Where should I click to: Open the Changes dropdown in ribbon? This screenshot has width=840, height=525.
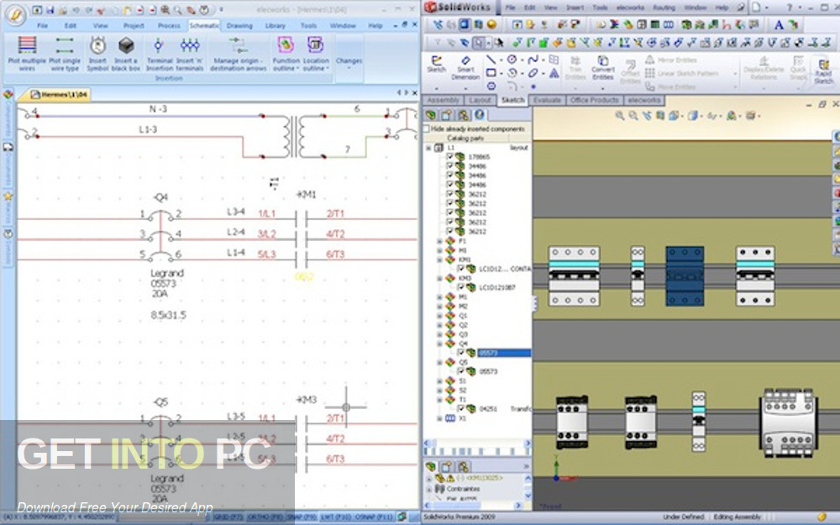349,61
